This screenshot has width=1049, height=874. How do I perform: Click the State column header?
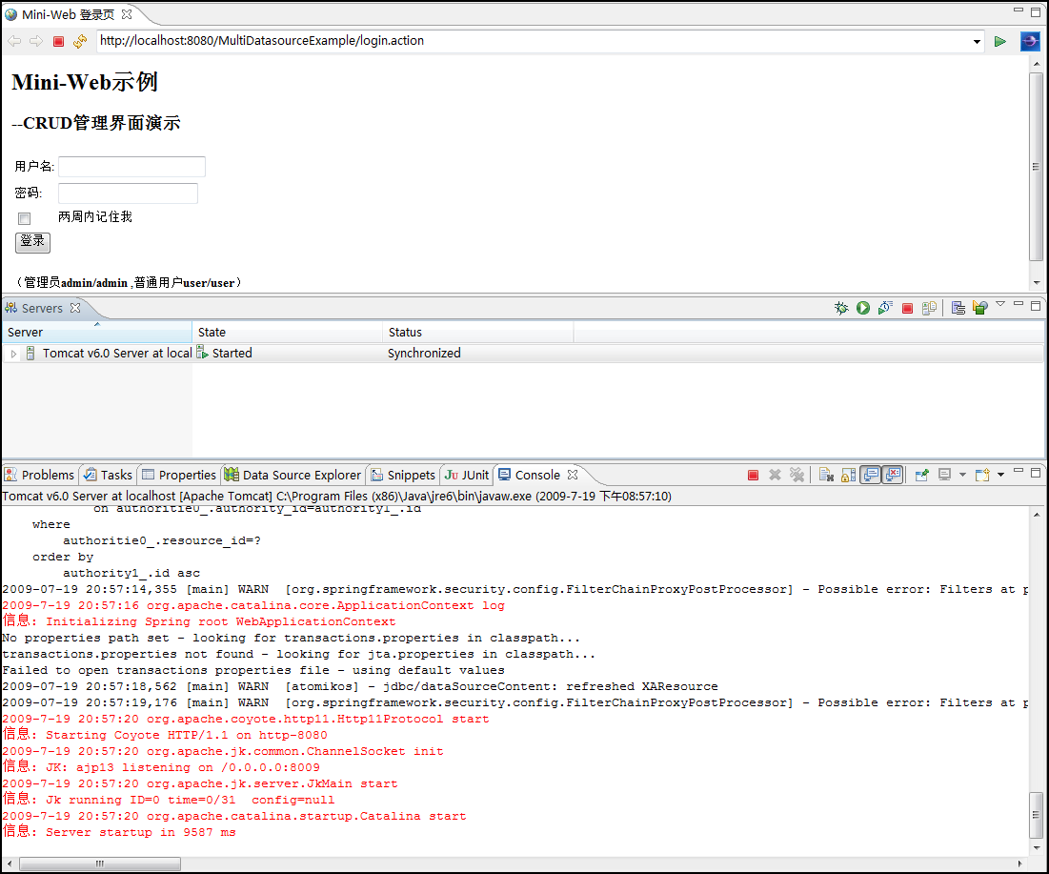point(287,333)
